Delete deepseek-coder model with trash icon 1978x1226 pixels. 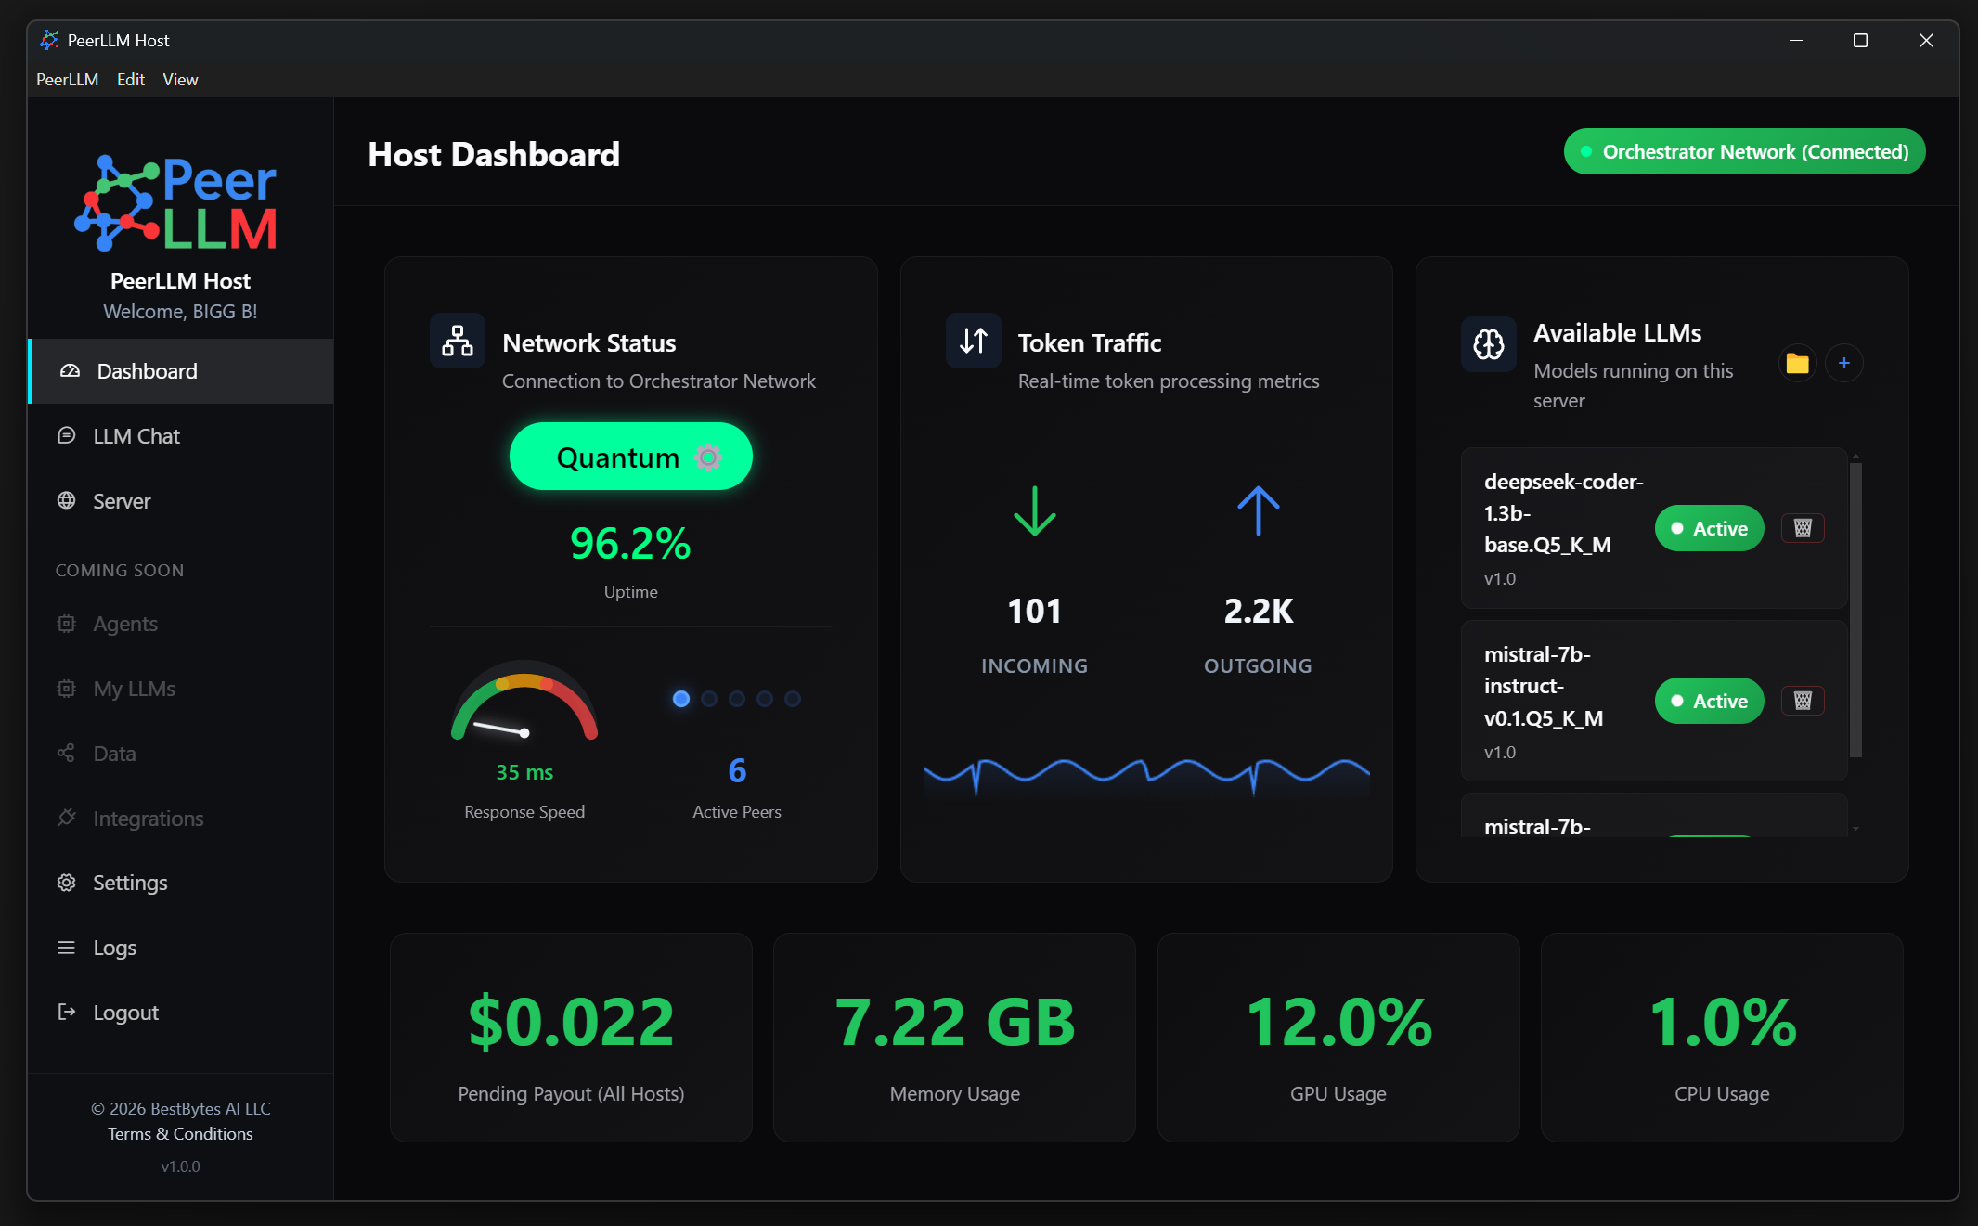[x=1803, y=528]
